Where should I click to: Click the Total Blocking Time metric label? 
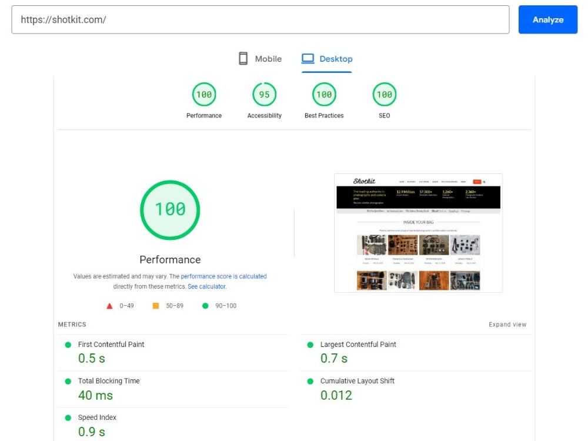(109, 381)
